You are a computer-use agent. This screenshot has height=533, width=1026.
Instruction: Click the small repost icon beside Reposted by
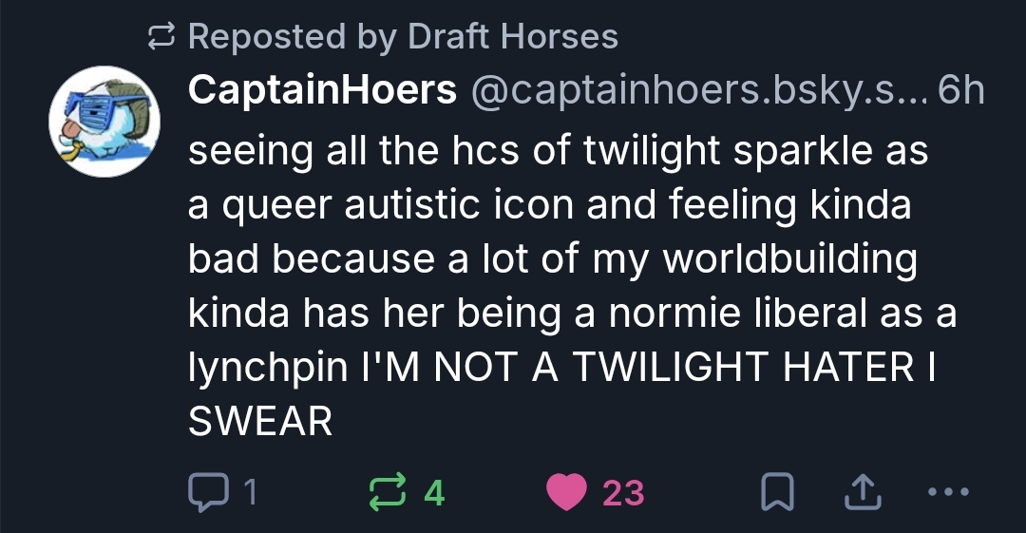click(162, 38)
